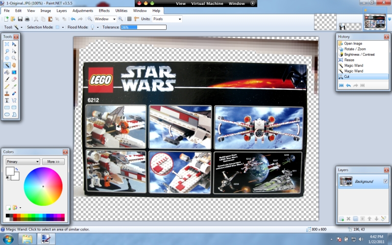
Task: Open the Image menu
Action: (x=46, y=11)
